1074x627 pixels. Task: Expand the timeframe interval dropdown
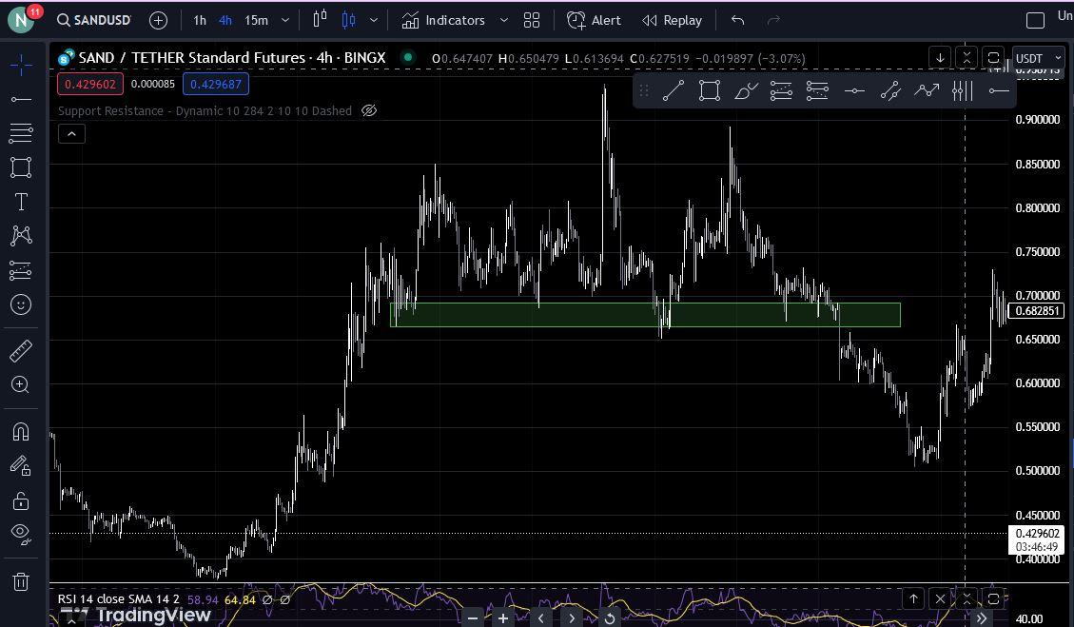pos(285,21)
